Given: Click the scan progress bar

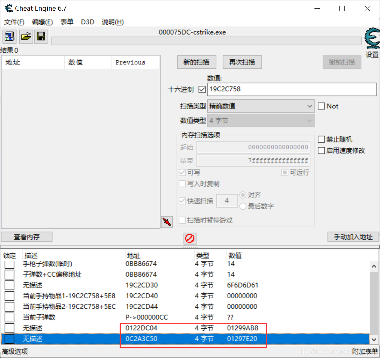Looking at the screenshot, I should (x=207, y=41).
